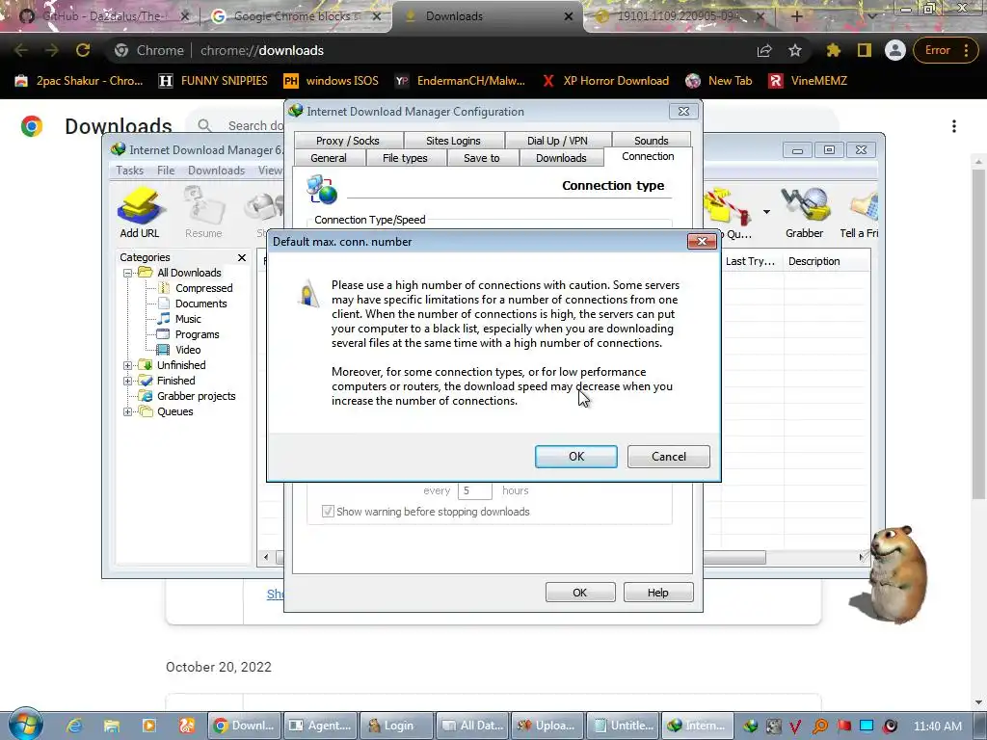Open UC Browser taskbar icon
This screenshot has height=740, width=987.
coord(187,726)
